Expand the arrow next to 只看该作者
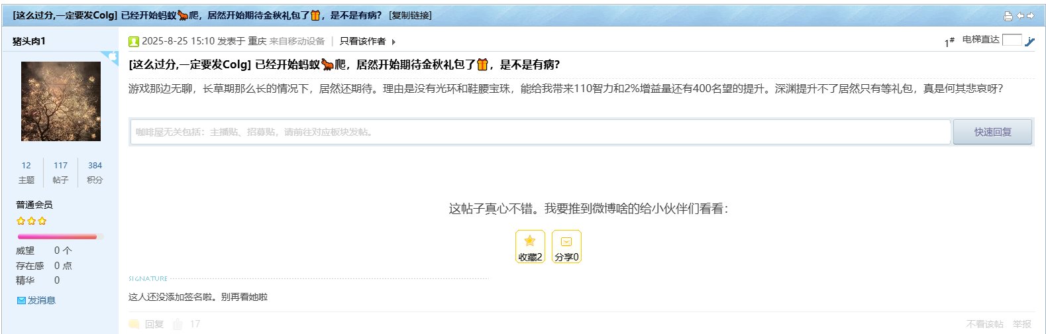1046x334 pixels. pyautogui.click(x=393, y=42)
